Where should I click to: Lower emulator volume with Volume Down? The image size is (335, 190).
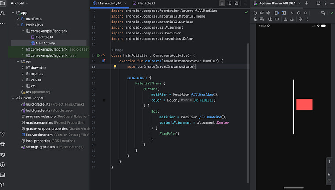tap(268, 13)
